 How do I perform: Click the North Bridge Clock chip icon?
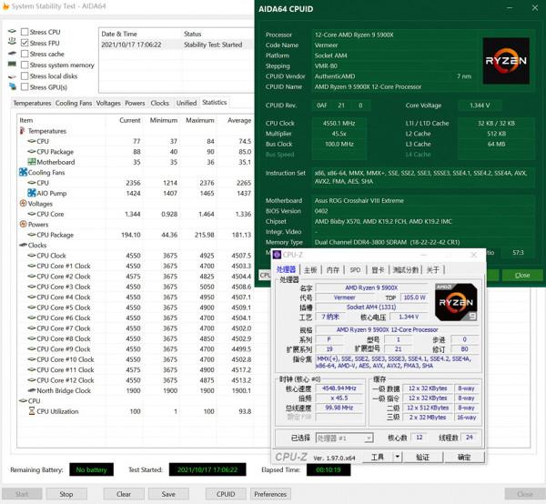[x=32, y=390]
